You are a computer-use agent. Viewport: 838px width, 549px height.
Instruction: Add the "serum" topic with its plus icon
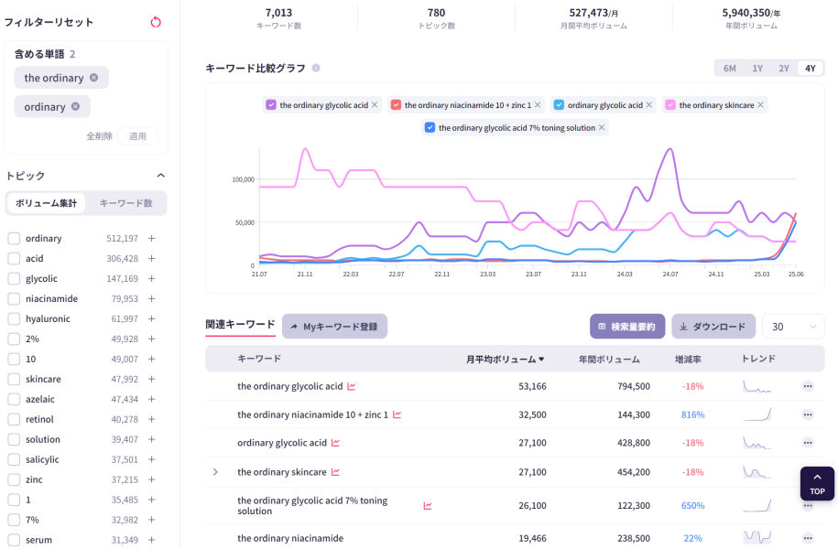152,540
